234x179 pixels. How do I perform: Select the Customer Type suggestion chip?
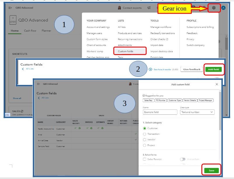(x=175, y=100)
